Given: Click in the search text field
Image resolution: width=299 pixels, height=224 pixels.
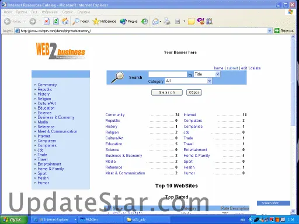Looking at the screenshot, I should click(168, 74).
